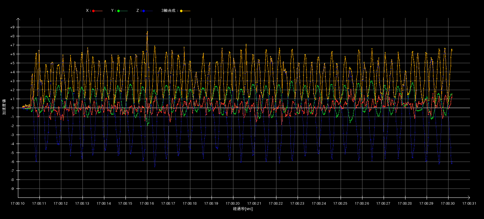Click the -5 vertical axis label
This screenshot has height=219, width=484.
[x=12, y=153]
